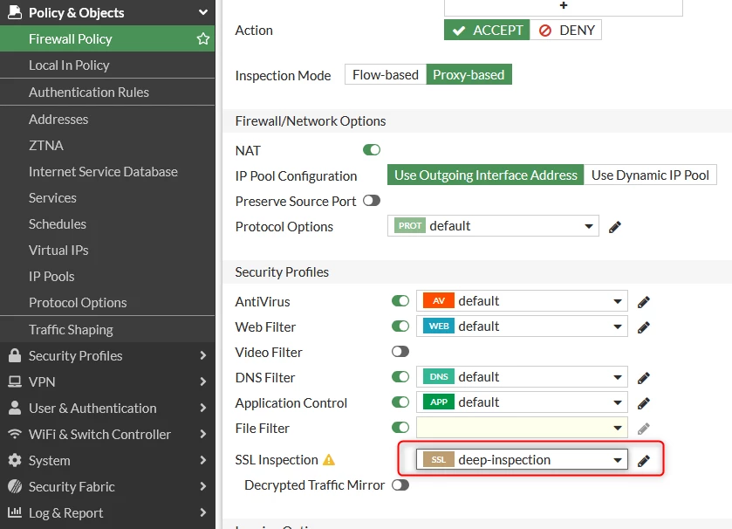Edit the Protocol Options profile with pencil icon

[615, 227]
